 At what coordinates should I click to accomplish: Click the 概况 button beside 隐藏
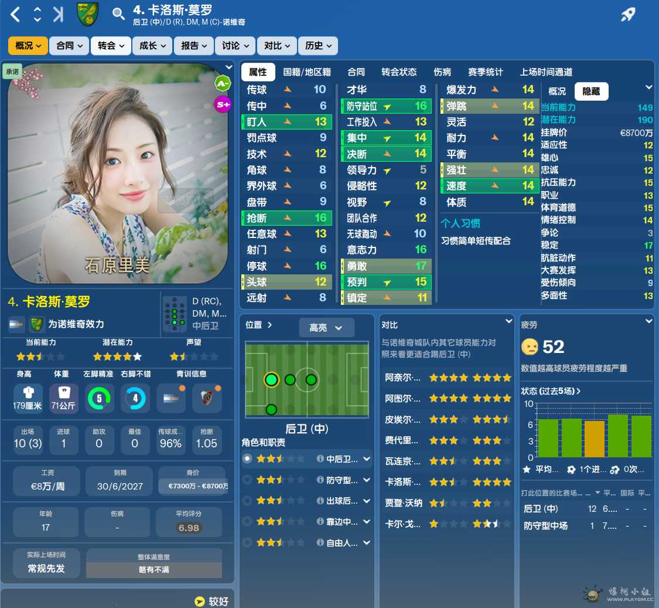(x=556, y=91)
